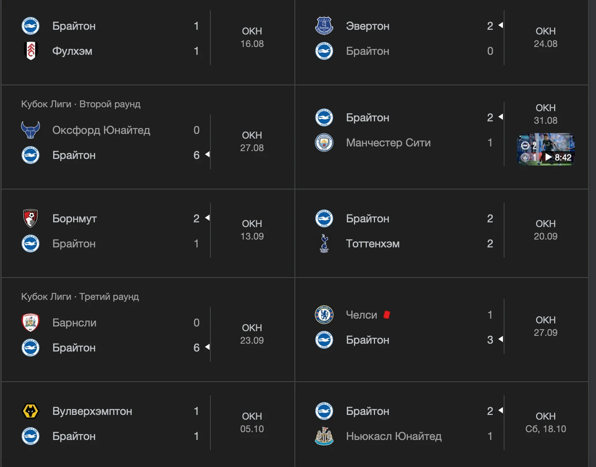Click the Oxford United bull crest
The width and height of the screenshot is (596, 467).
31,130
